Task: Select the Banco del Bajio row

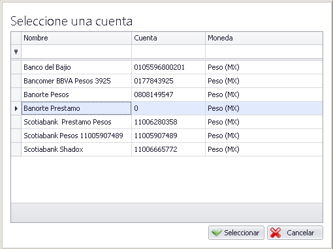Action: (167, 67)
